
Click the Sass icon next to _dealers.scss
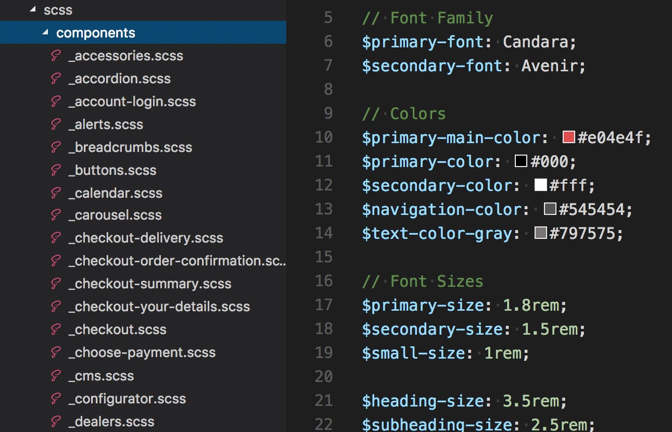pyautogui.click(x=56, y=422)
